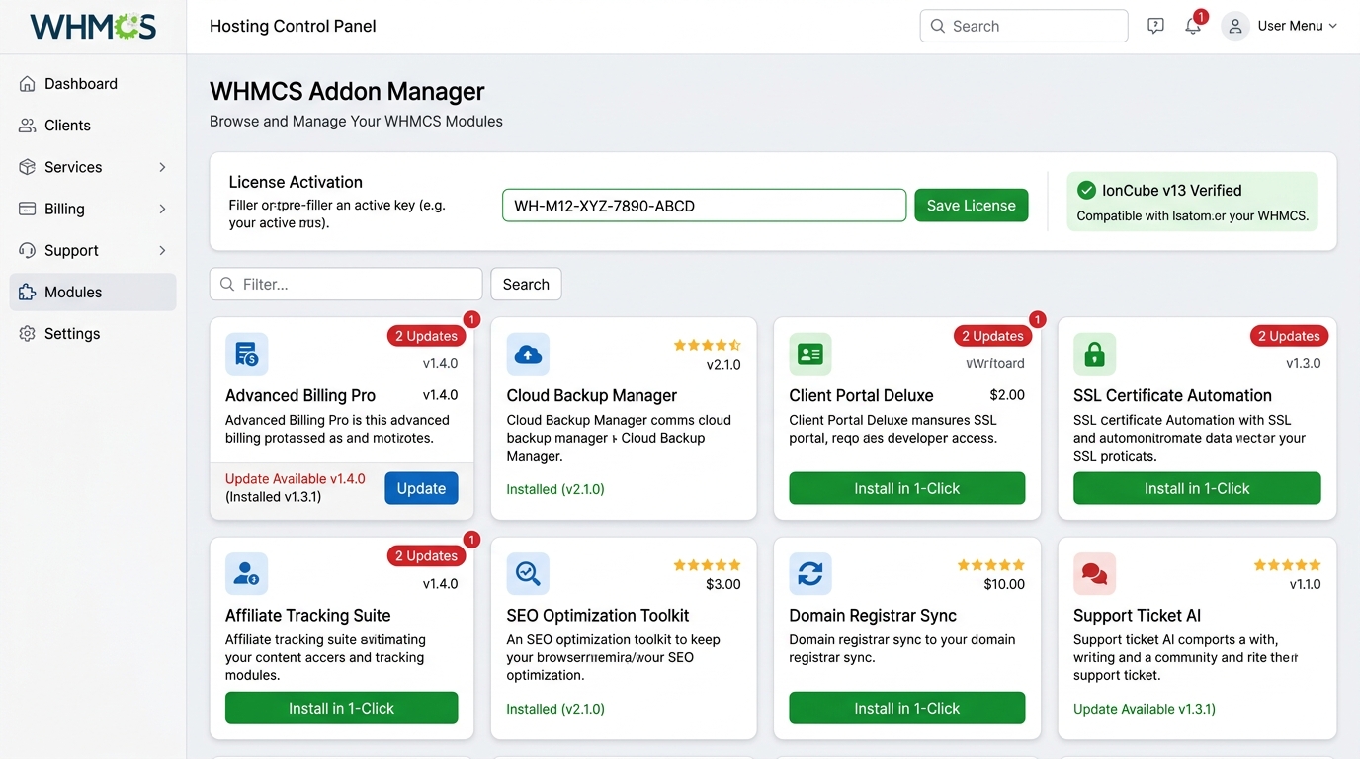The width and height of the screenshot is (1360, 759).
Task: Click the Support Ticket AI star rating
Action: tap(1287, 565)
